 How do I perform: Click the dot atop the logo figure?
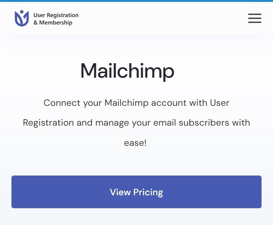(22, 12)
